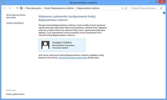Image resolution: width=167 pixels, height=100 pixels.
Task: Click the Forward navigation arrow
Action: click(9, 8)
